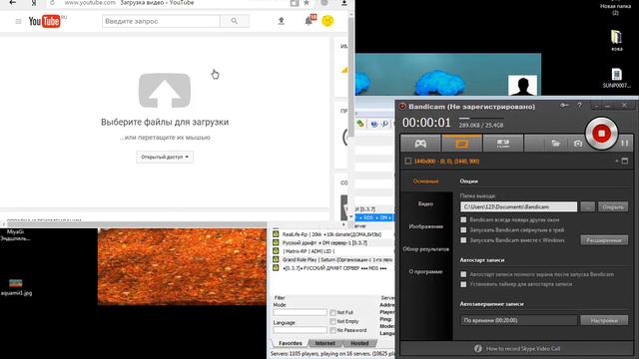Open the Обзор результатов tab in Bandicam

pos(426,248)
